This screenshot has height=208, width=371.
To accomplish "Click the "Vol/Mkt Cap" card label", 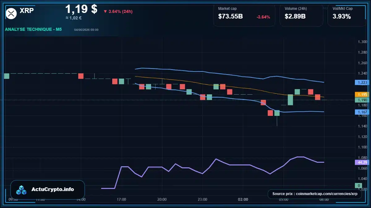I will pyautogui.click(x=343, y=9).
